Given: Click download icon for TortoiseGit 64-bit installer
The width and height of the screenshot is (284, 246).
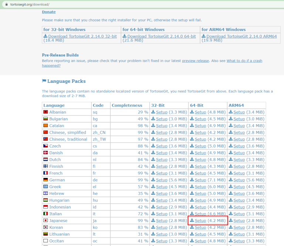Looking at the screenshot, I should point(125,36).
